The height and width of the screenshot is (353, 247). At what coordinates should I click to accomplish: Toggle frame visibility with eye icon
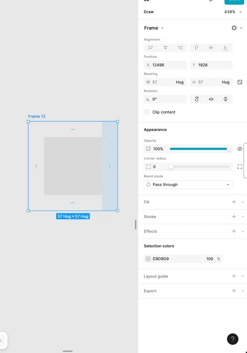240,149
